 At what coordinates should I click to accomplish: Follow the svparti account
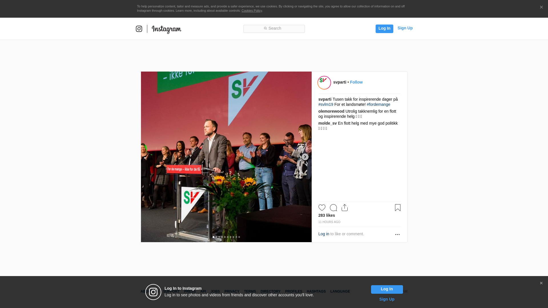(356, 82)
